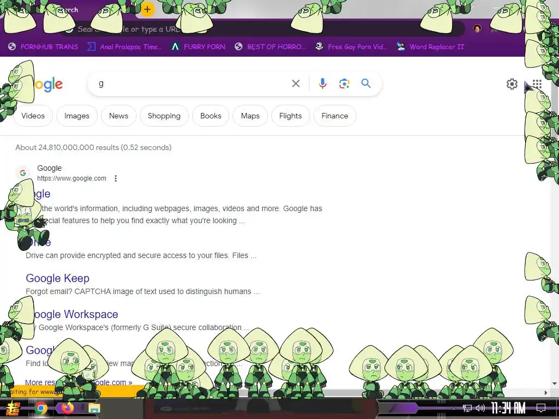Open the Drive sub-result link

coord(38,242)
